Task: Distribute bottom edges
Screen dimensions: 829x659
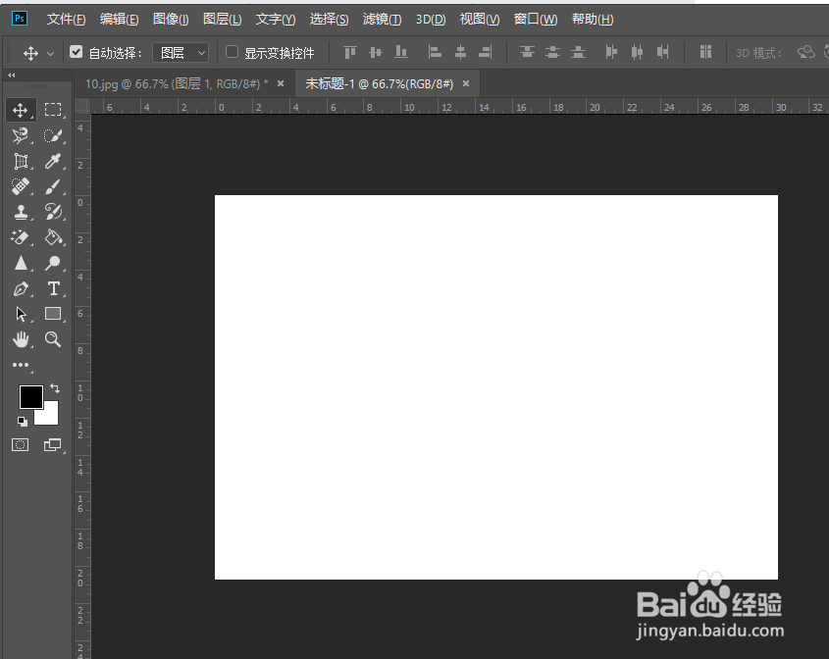Action: (579, 52)
